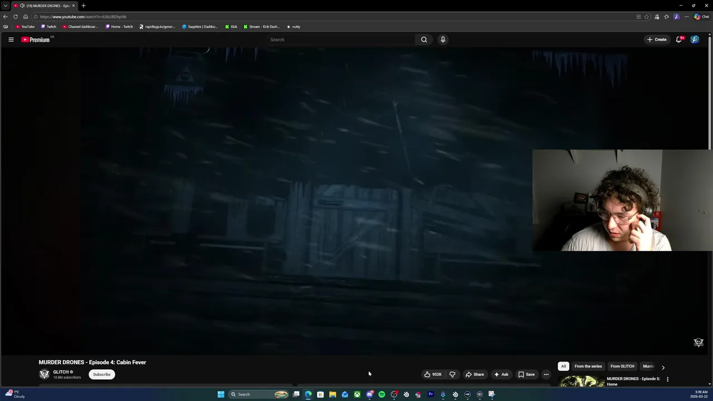Open Spotify from the taskbar
The image size is (713, 401).
coord(382,394)
